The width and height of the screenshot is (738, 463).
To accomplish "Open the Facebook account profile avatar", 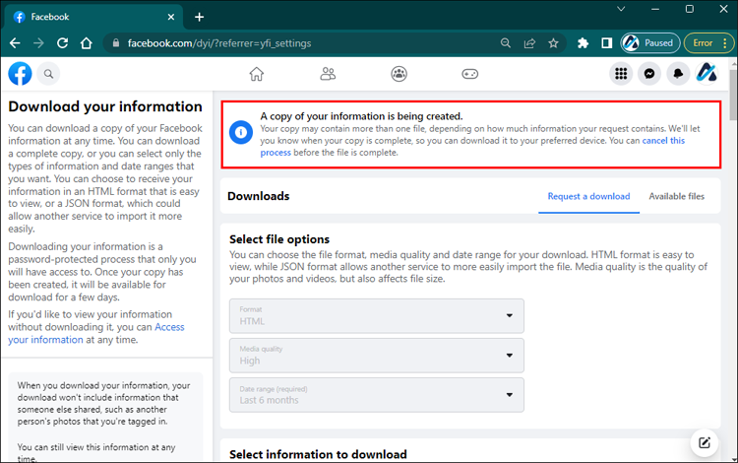I will 707,74.
